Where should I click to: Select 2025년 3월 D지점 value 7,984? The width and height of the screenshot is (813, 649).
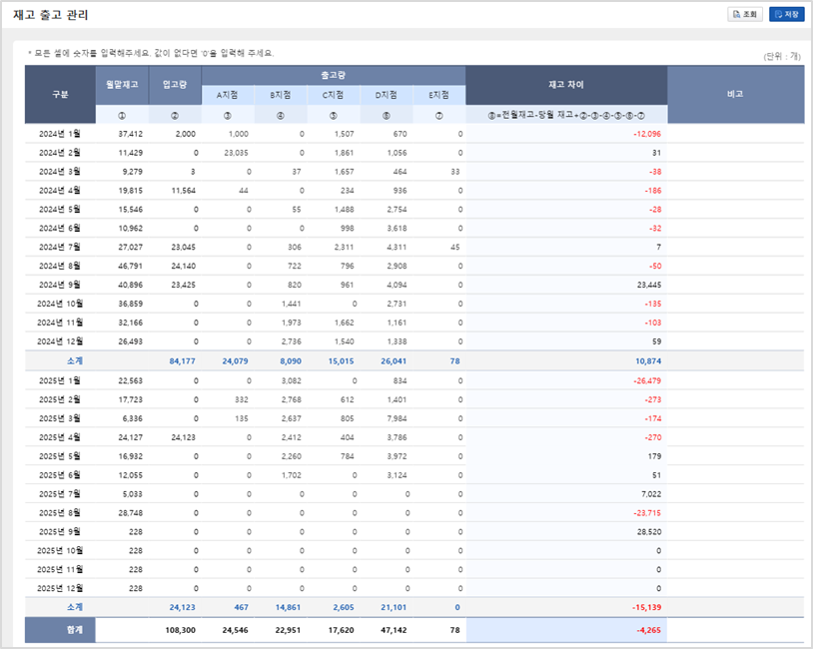387,417
